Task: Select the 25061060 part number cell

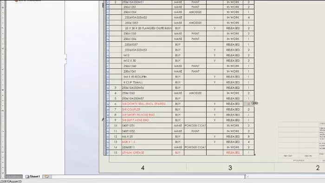Action: click(147, 66)
